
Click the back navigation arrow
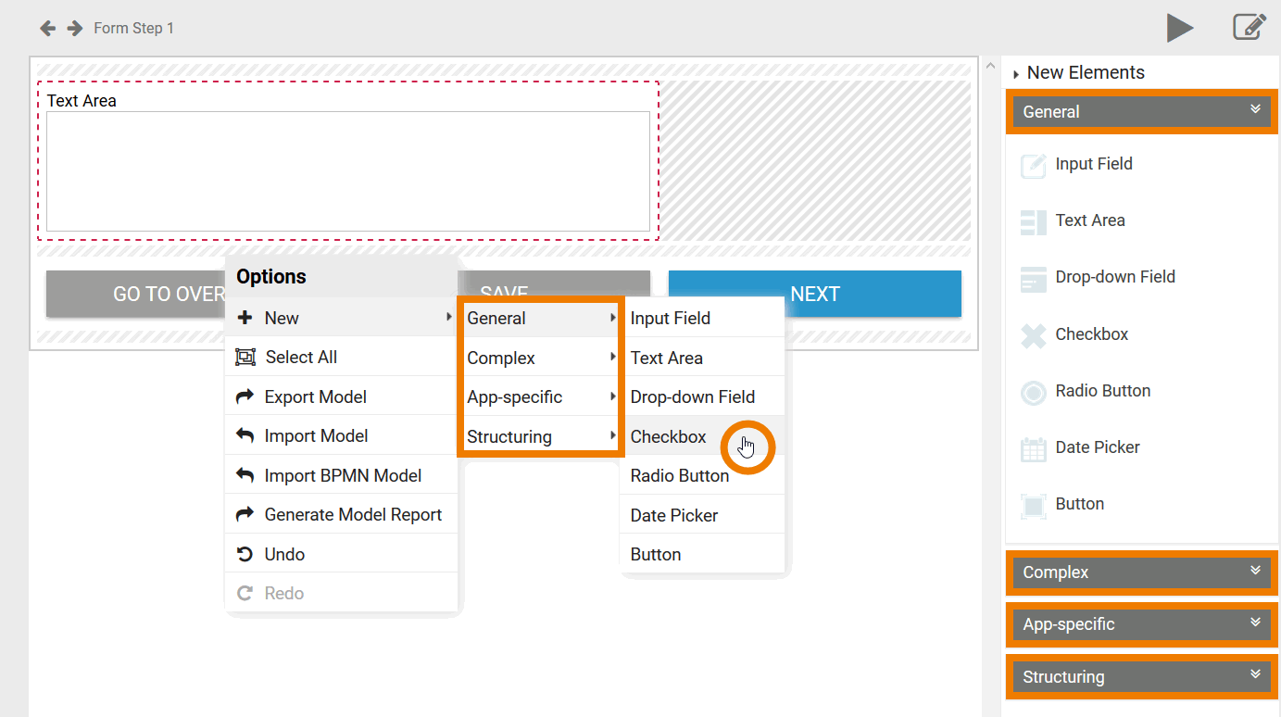click(x=47, y=28)
